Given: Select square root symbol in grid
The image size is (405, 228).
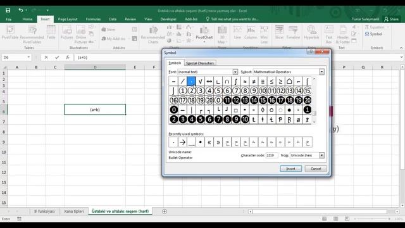Looking at the screenshot, I should coord(200,82).
